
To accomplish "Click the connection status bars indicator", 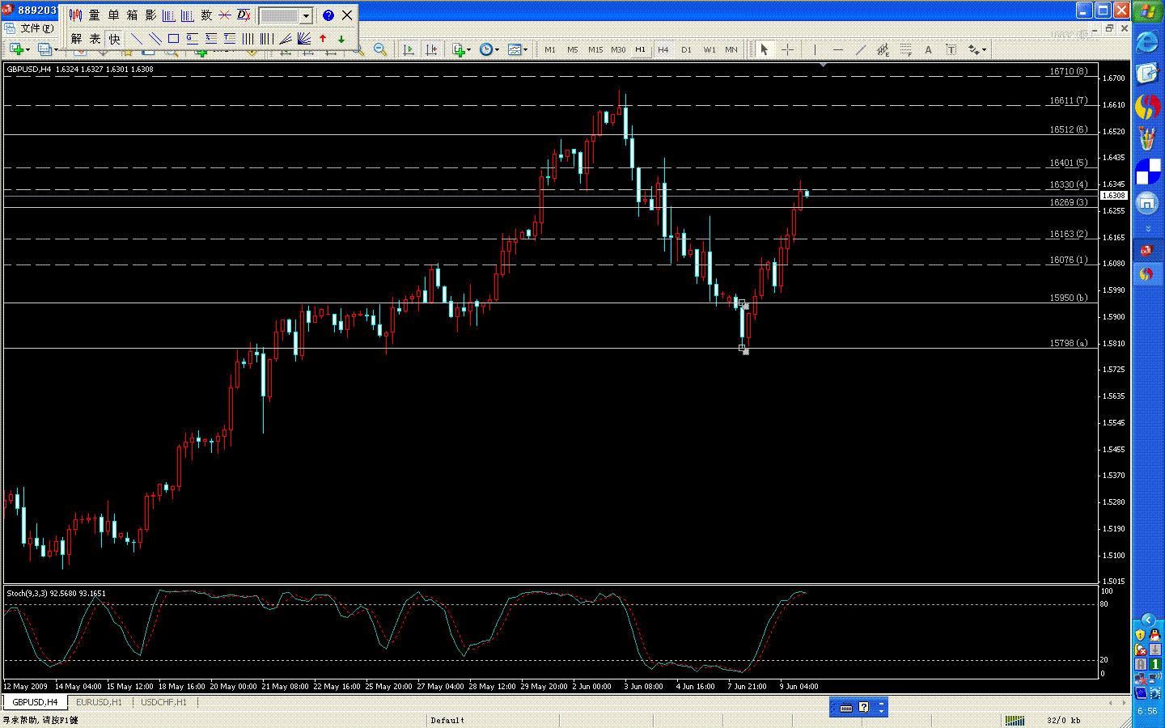I will (x=1015, y=720).
